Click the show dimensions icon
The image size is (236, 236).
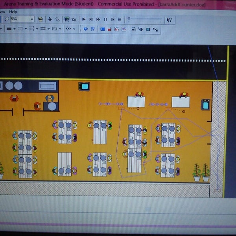click(x=68, y=29)
